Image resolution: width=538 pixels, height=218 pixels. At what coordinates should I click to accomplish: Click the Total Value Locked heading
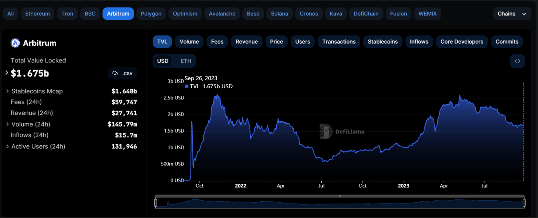[38, 61]
